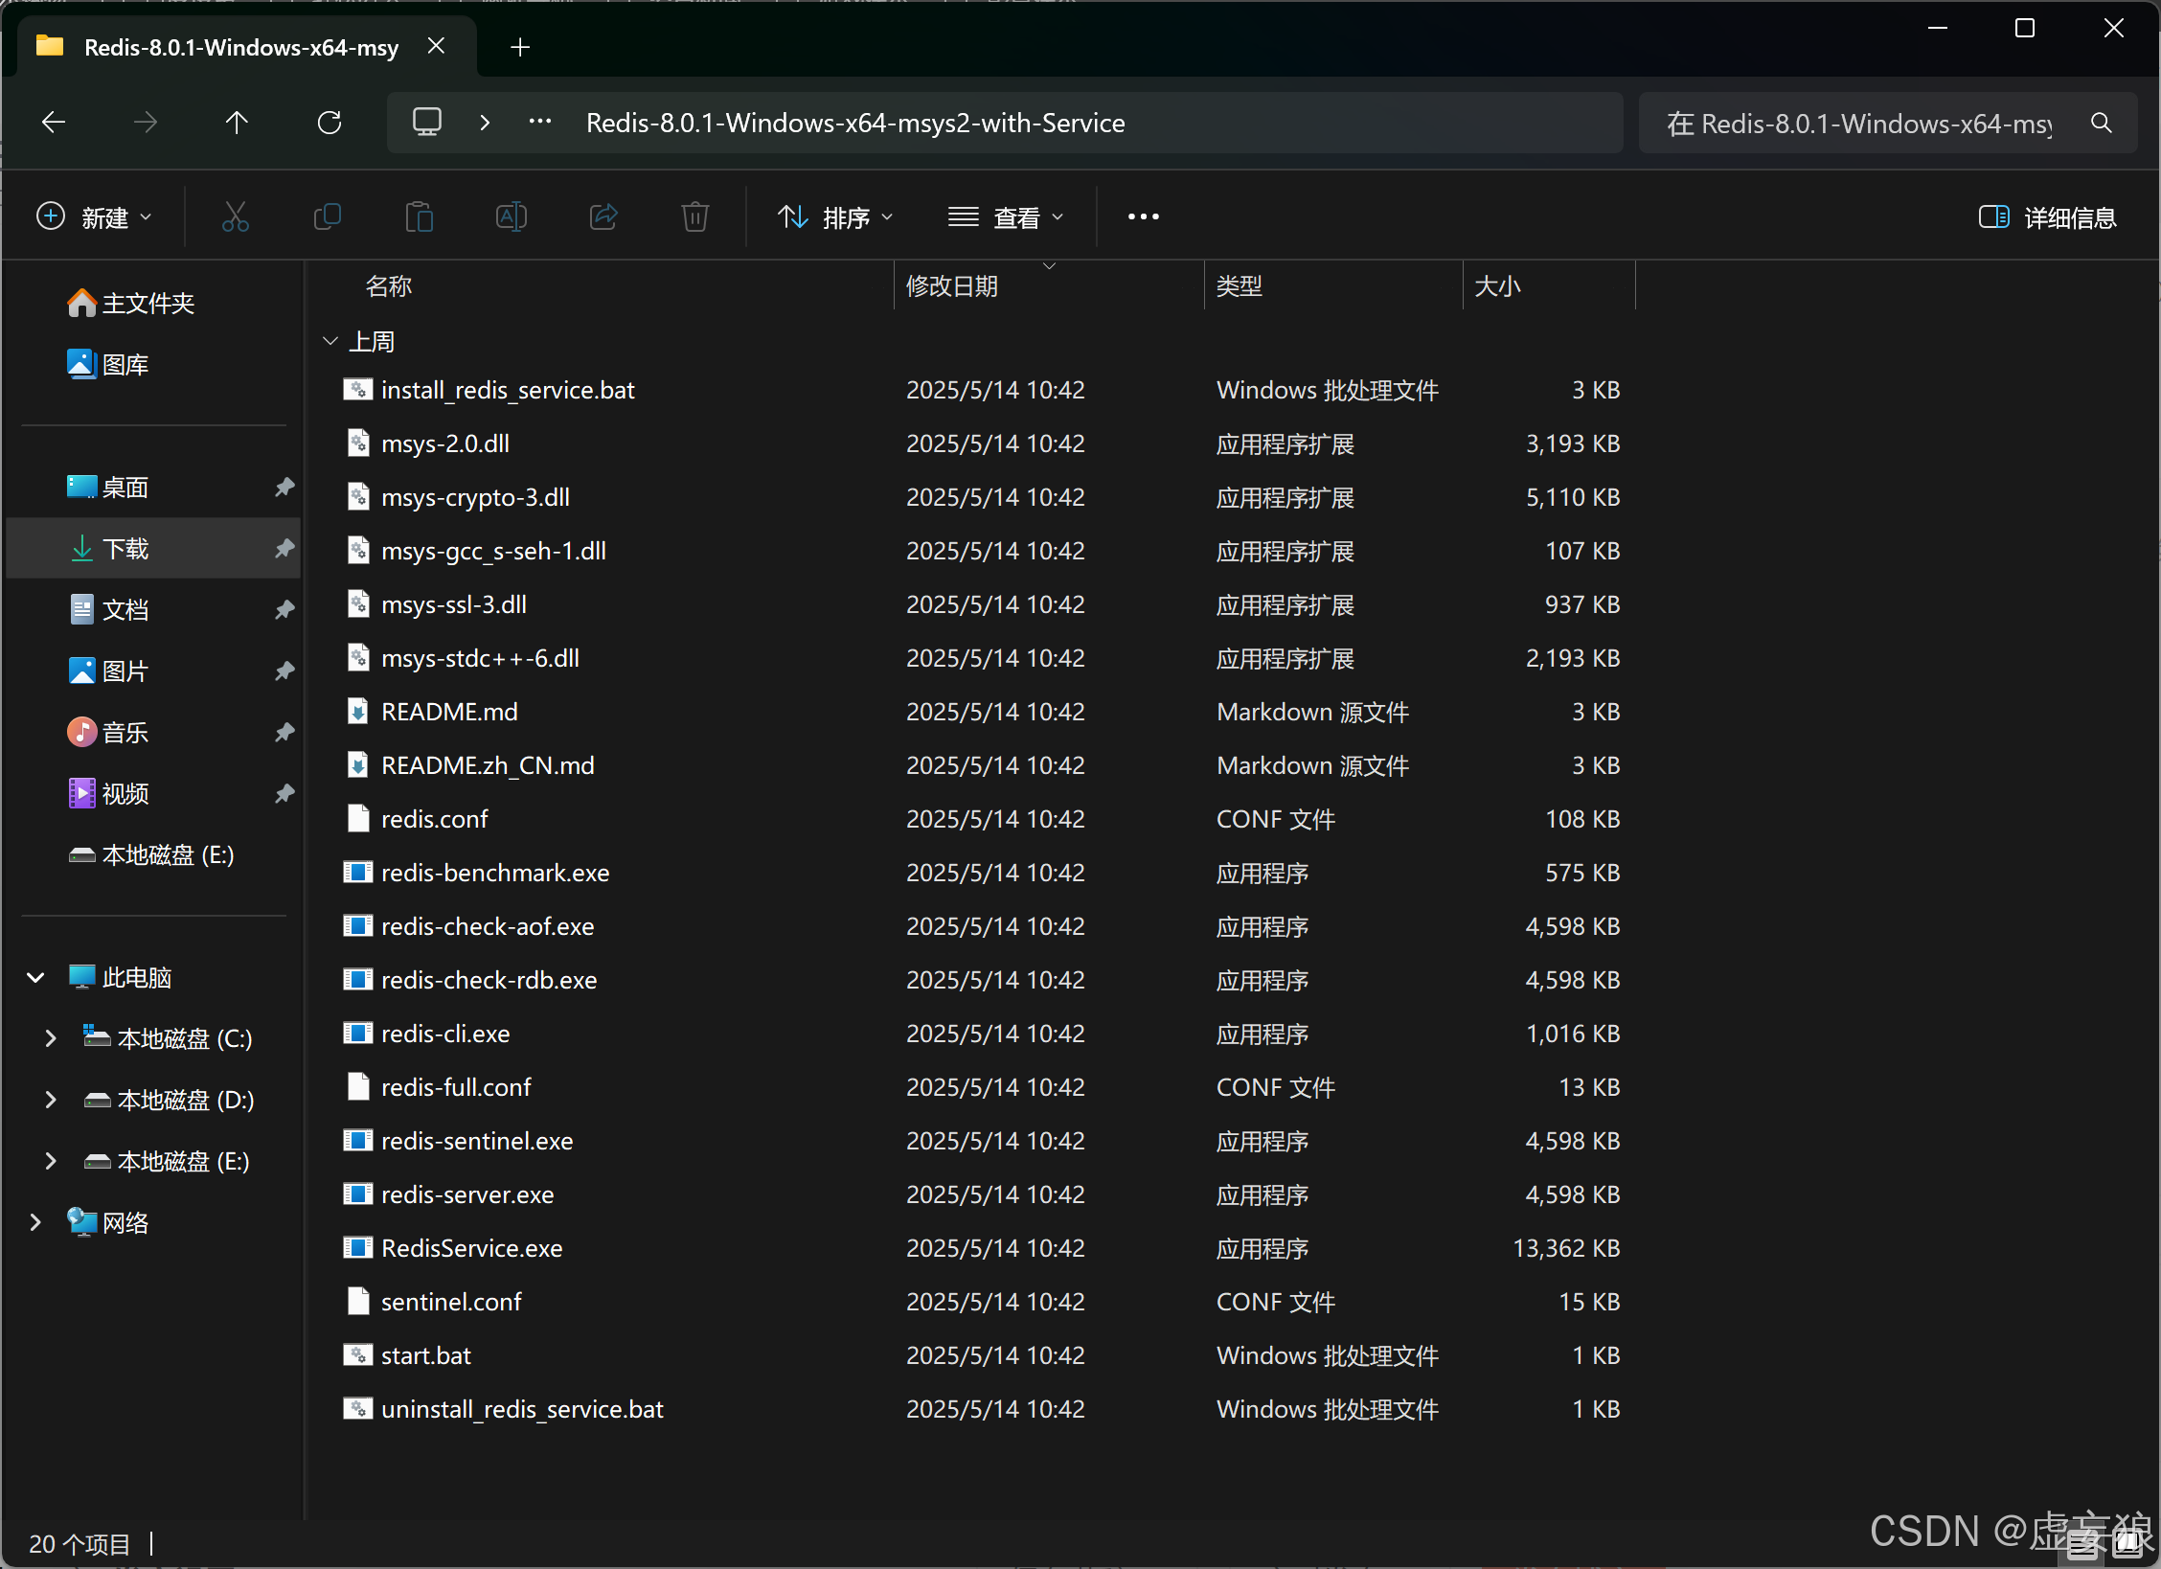
Task: Open the 排序 sort dropdown
Action: 834,217
